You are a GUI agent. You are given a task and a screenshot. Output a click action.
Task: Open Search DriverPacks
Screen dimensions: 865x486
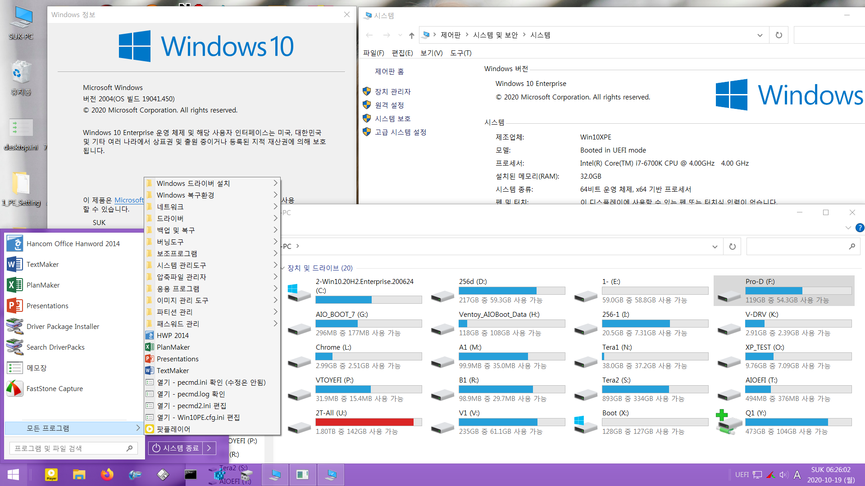point(74,347)
